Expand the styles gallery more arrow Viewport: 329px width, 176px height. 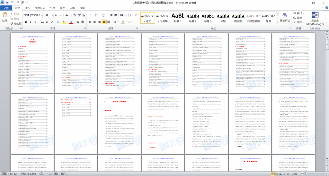pos(277,22)
